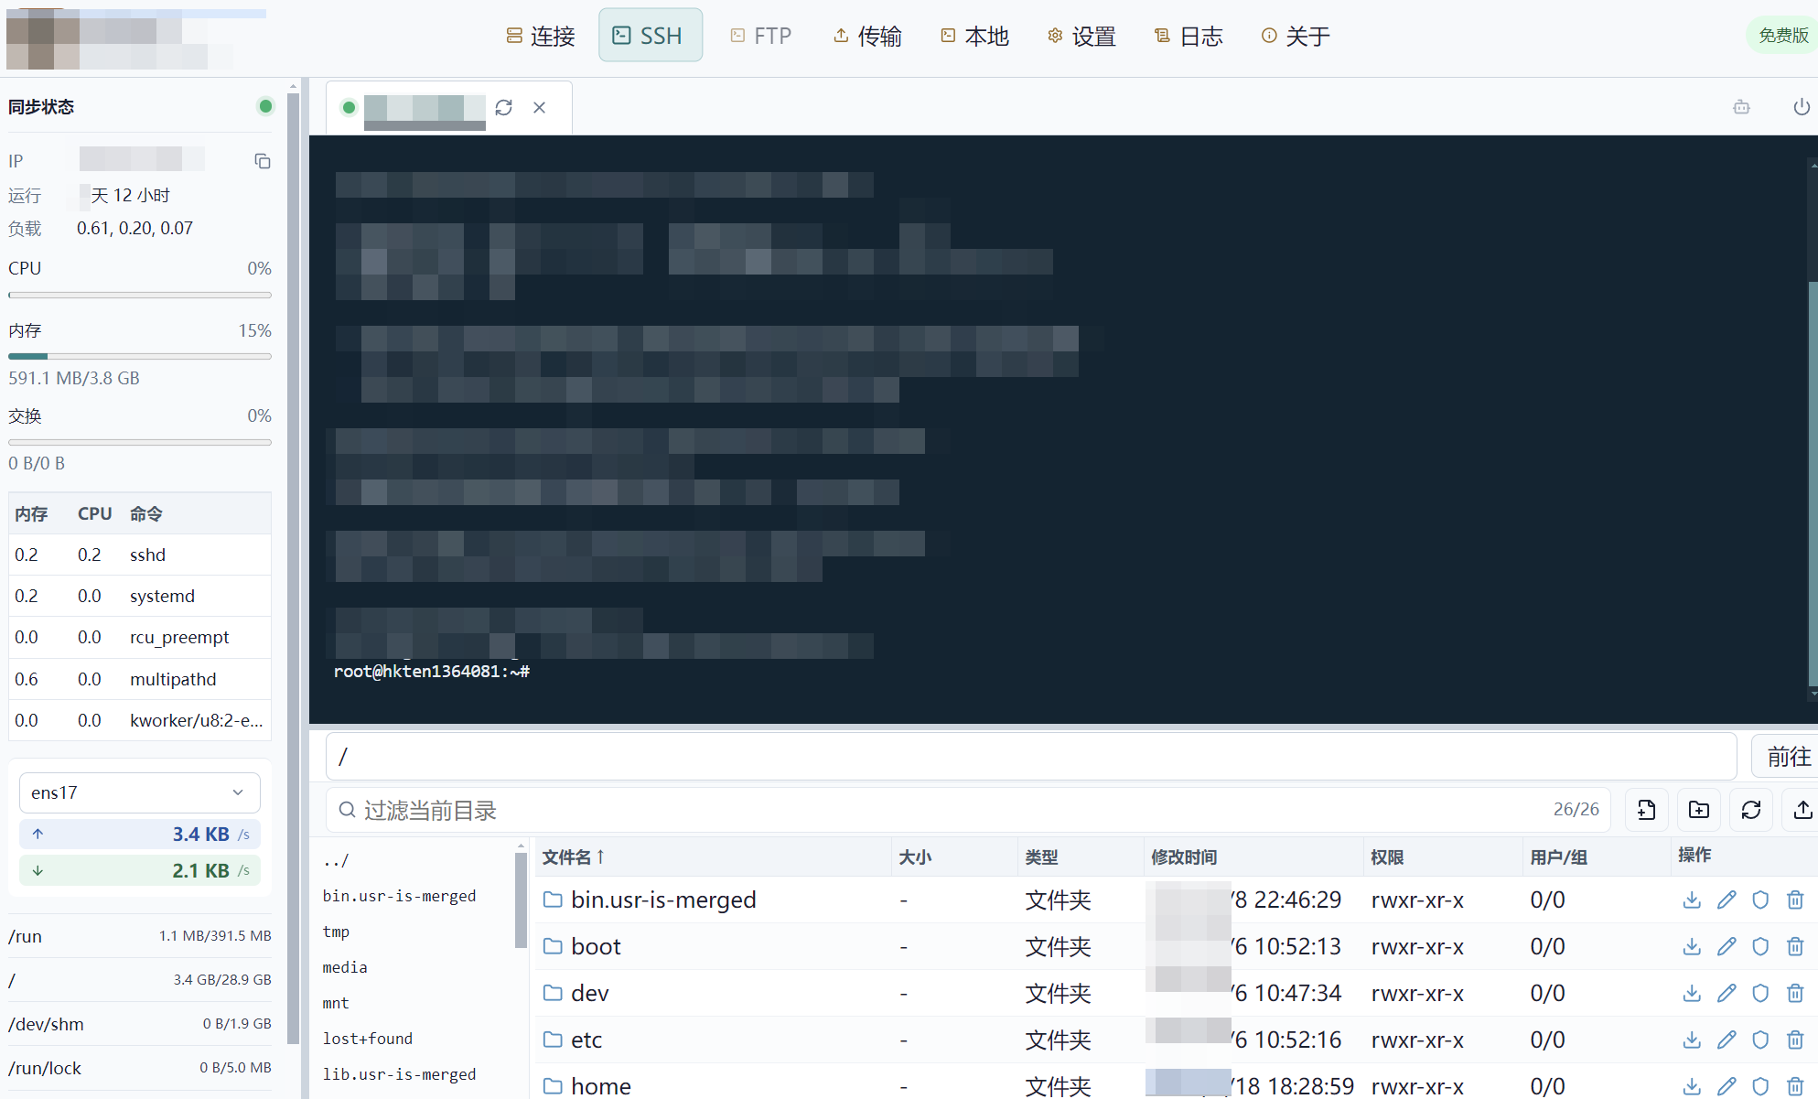Viewport: 1818px width, 1099px height.
Task: Click the robot assistant icon
Action: coord(1742,107)
